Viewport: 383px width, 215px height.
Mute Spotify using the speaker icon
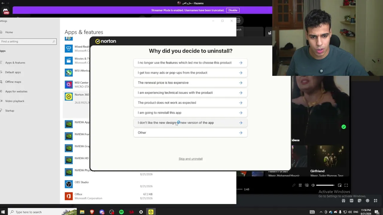point(313,185)
